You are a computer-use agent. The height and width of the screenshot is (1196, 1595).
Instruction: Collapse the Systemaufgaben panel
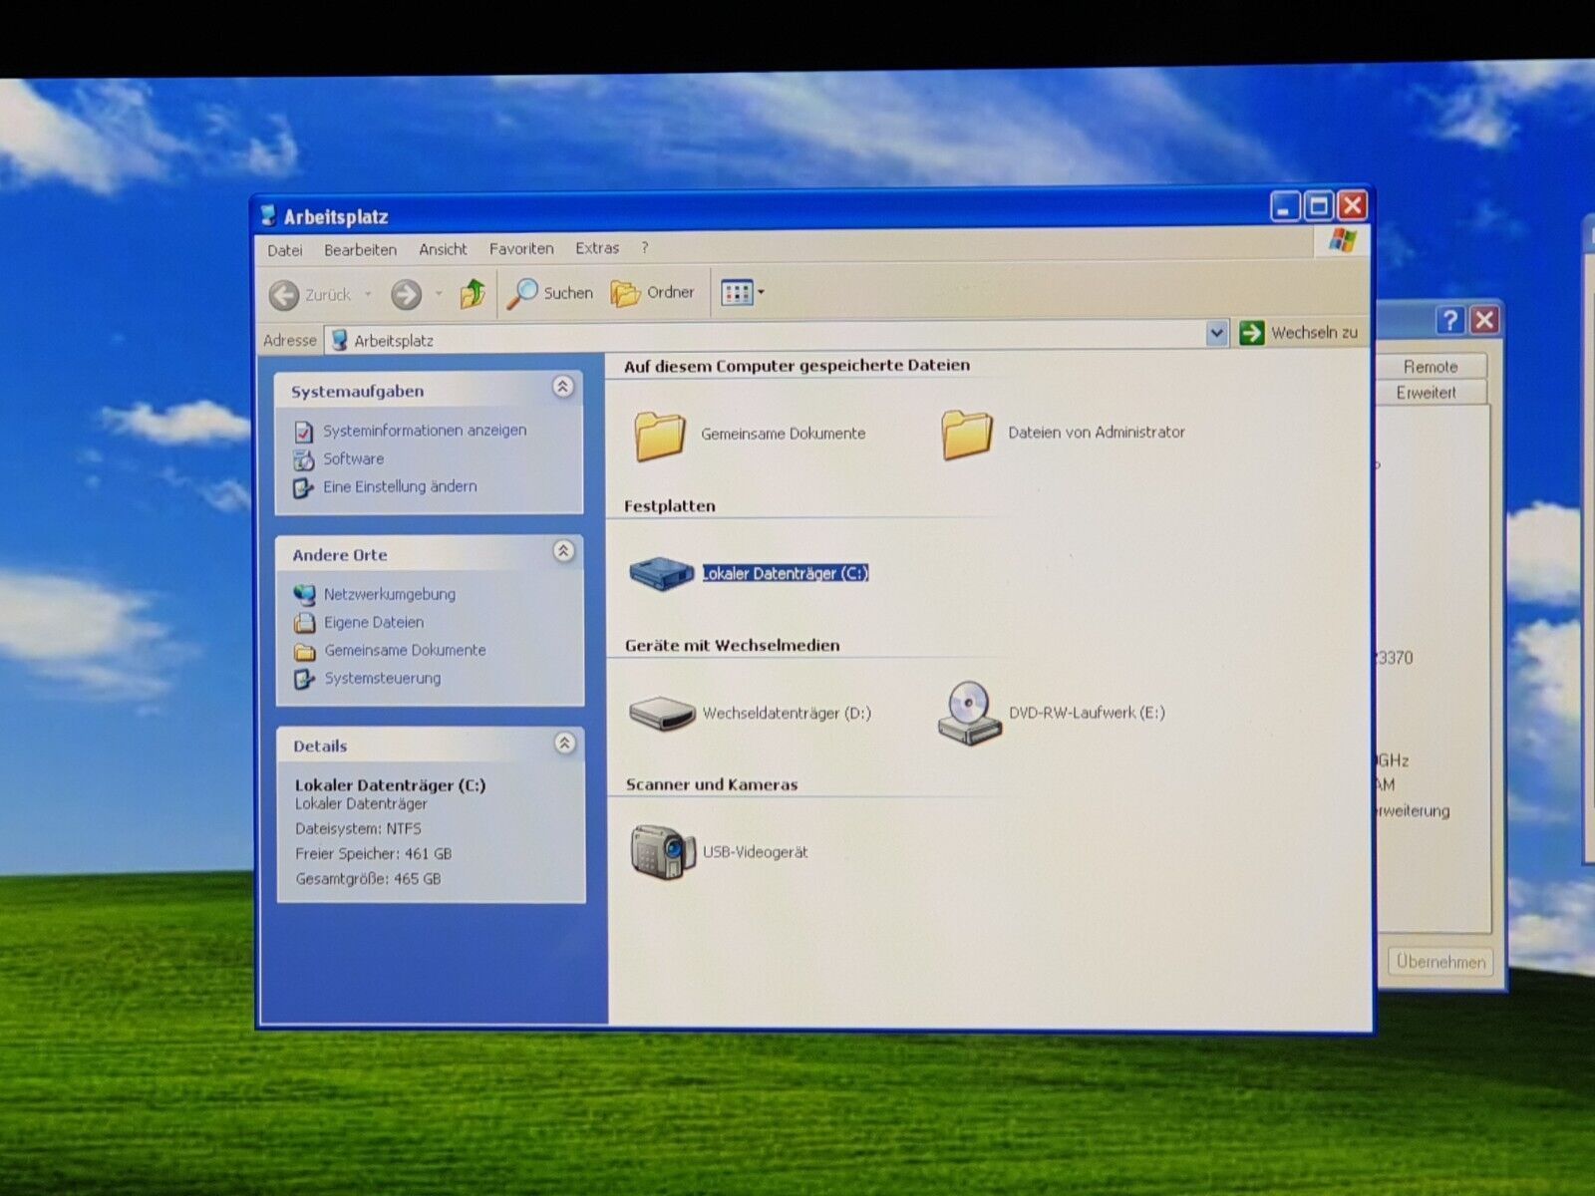pyautogui.click(x=563, y=387)
